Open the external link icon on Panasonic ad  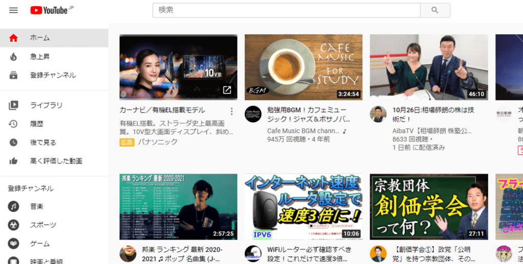point(227,90)
